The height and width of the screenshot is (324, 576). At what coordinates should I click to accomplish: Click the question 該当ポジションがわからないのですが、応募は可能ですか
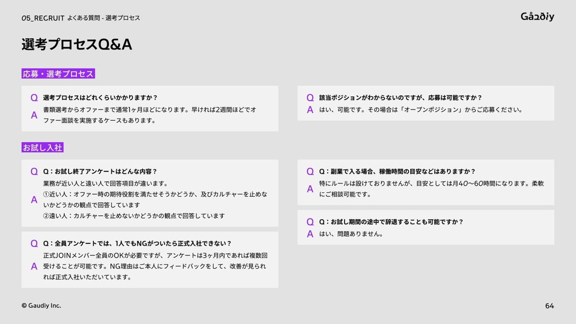click(x=401, y=98)
